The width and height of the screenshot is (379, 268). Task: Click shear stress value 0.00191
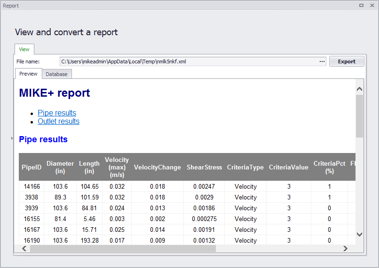[204, 230]
